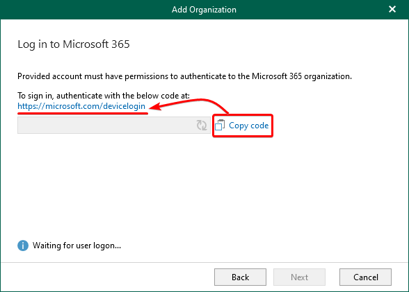Click the blue info icon
Screen dimensions: 409x292
pyautogui.click(x=23, y=246)
